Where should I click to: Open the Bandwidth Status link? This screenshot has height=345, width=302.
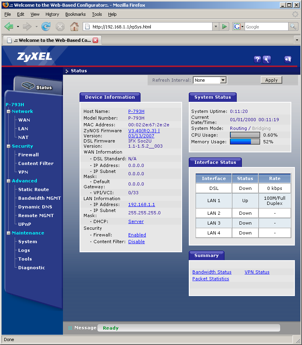pyautogui.click(x=212, y=272)
